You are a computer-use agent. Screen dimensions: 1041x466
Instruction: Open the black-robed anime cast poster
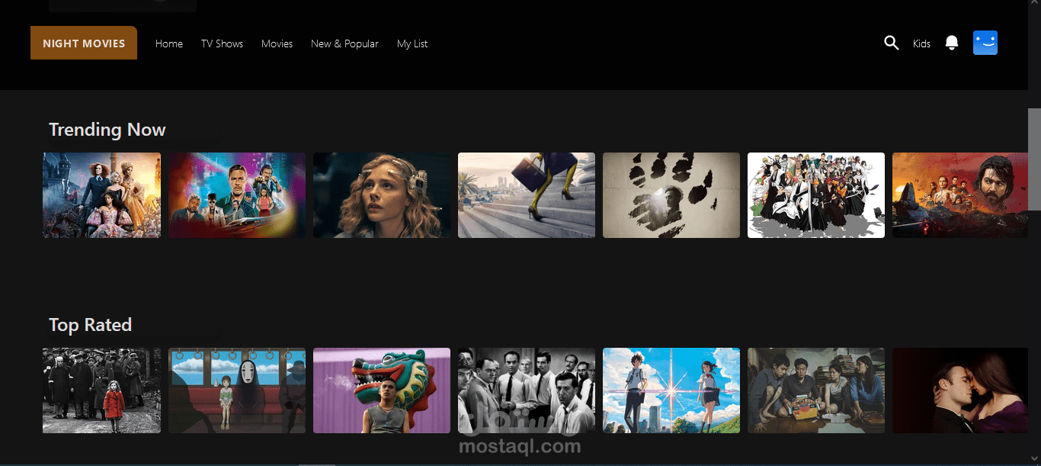tap(816, 195)
